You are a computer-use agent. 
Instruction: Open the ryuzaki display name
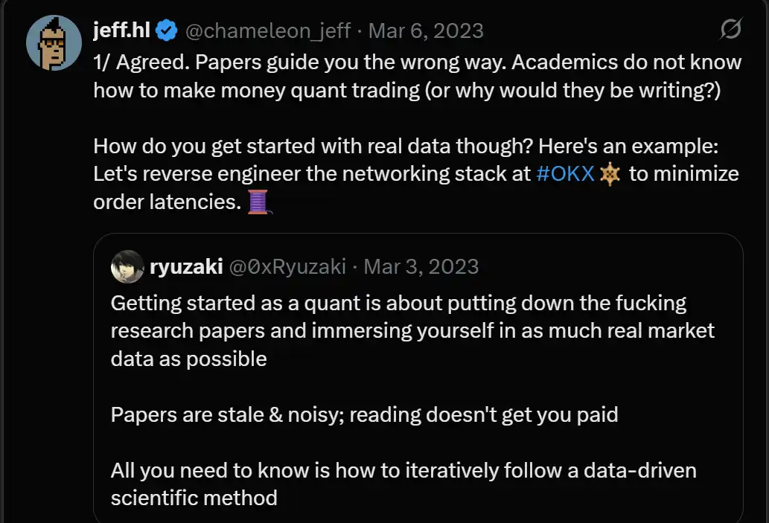click(x=186, y=266)
